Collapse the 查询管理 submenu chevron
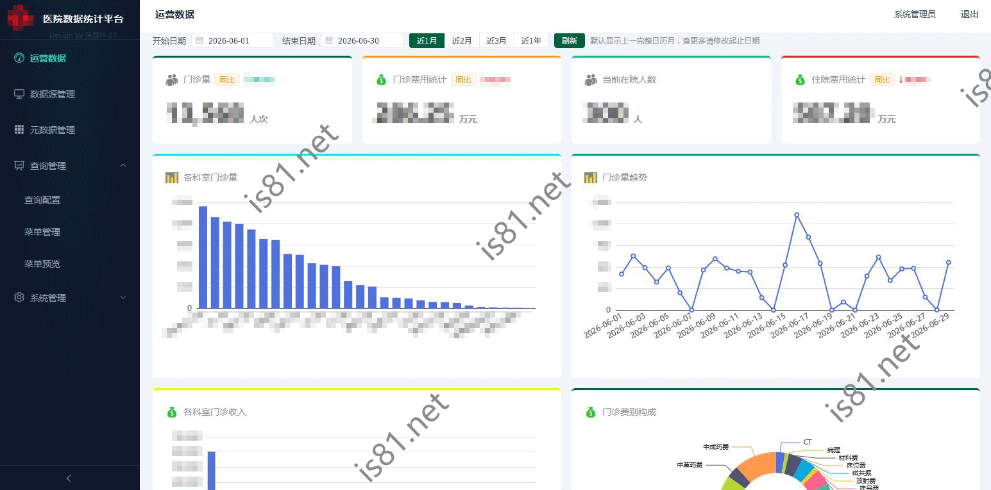 [x=123, y=166]
